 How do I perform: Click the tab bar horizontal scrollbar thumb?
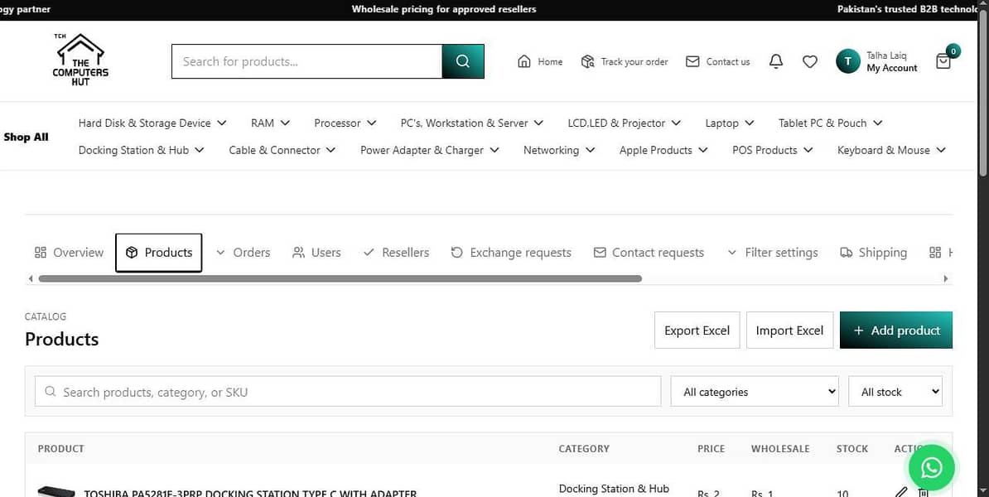pyautogui.click(x=340, y=279)
